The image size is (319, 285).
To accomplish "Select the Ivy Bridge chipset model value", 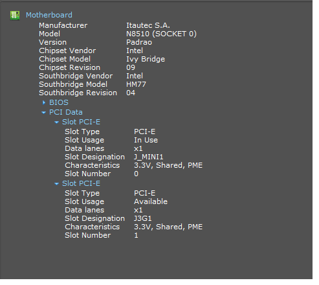I will (146, 59).
